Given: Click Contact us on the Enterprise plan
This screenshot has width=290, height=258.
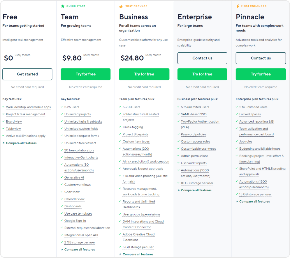Looking at the screenshot, I should point(202,58).
